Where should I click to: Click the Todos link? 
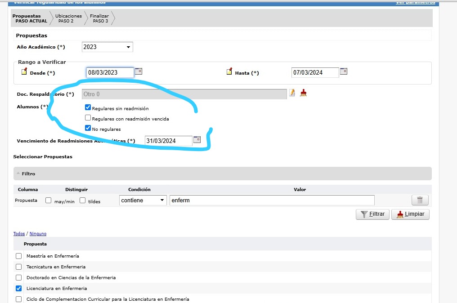19,234
